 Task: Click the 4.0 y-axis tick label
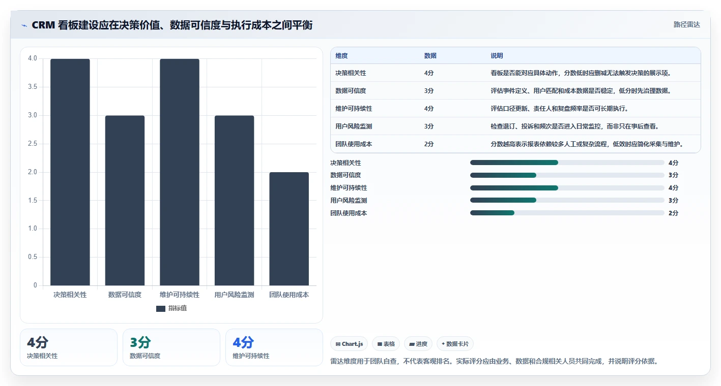tap(33, 58)
